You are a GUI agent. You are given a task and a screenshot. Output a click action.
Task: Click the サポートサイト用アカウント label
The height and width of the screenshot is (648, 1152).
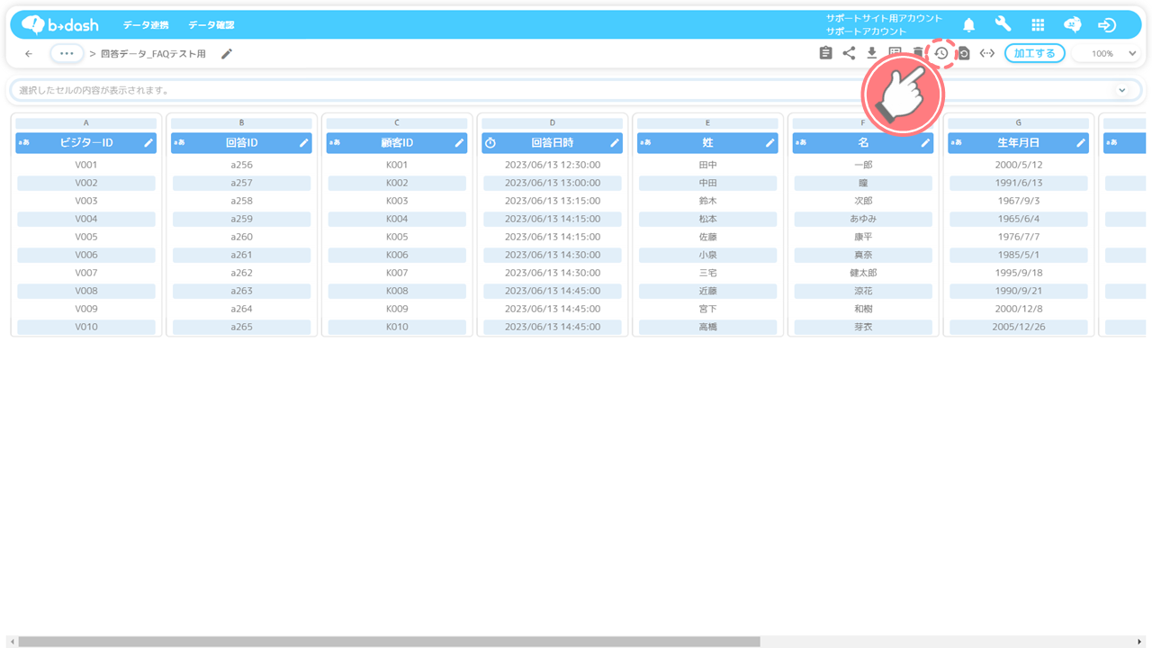(885, 18)
